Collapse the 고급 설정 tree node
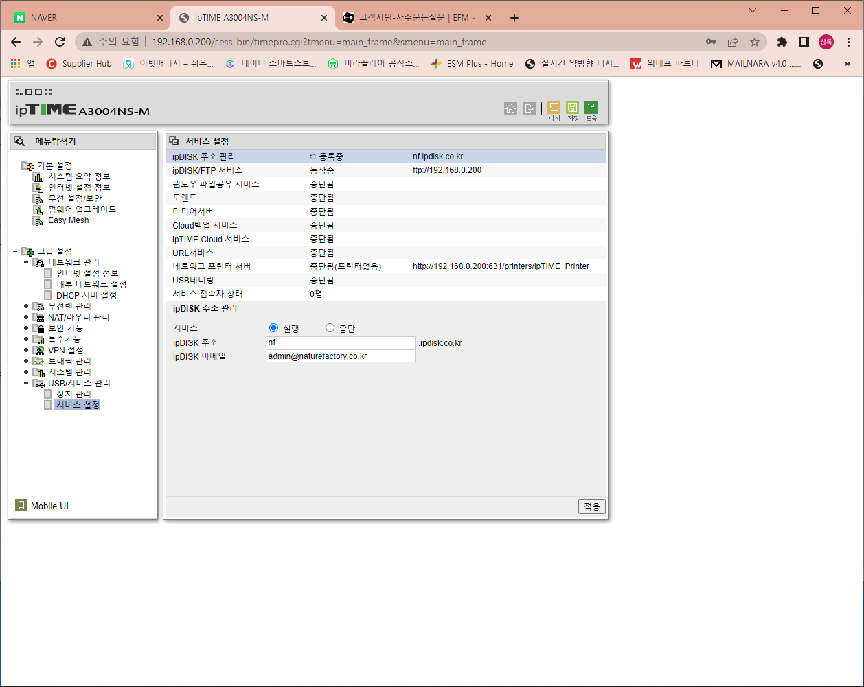This screenshot has width=864, height=687. (x=15, y=251)
